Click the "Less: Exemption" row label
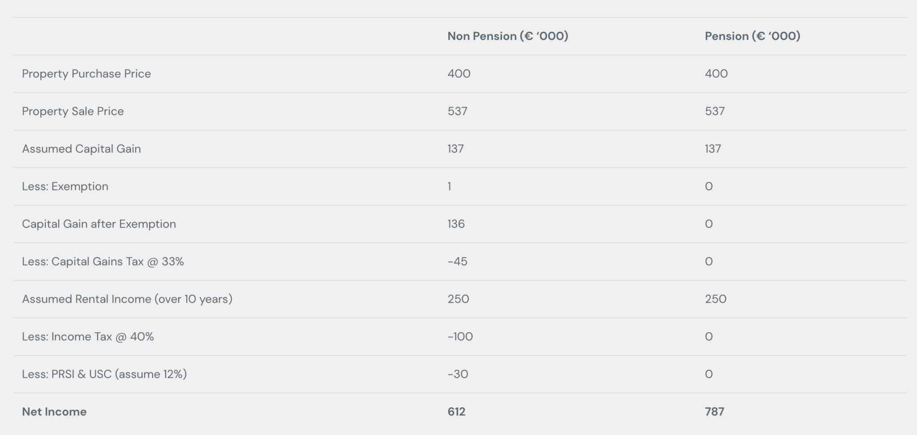This screenshot has height=435, width=917. 65,186
